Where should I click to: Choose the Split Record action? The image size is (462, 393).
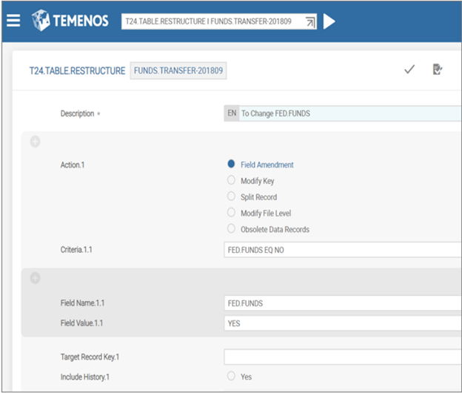coord(232,196)
